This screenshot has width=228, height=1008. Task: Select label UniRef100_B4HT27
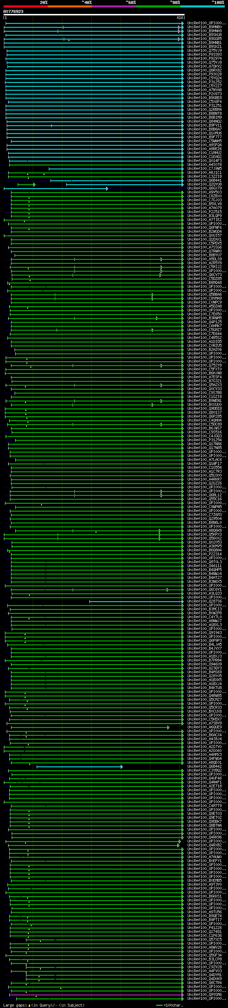pyautogui.click(x=204, y=577)
